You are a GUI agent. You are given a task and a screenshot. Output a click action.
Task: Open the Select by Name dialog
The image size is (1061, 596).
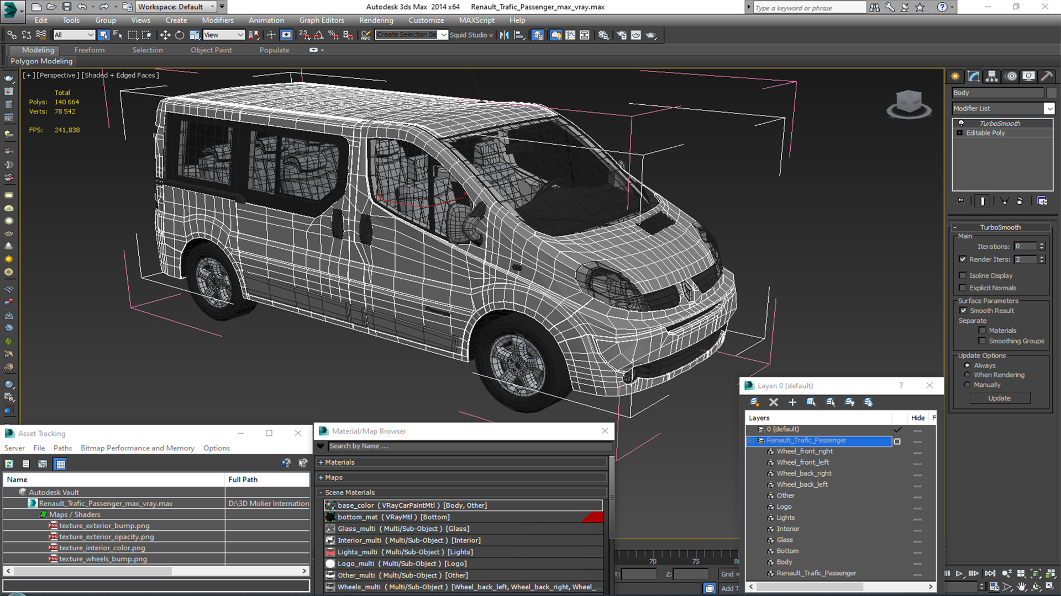point(118,35)
